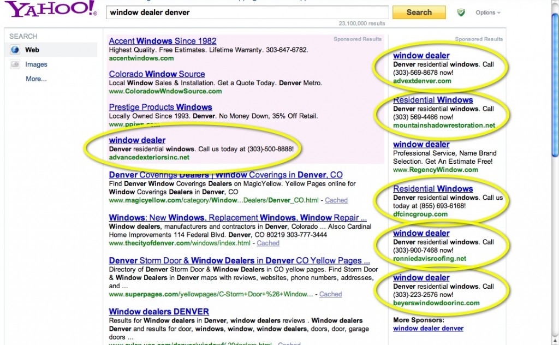Switch to the Web search tab
559x345 pixels.
31,50
